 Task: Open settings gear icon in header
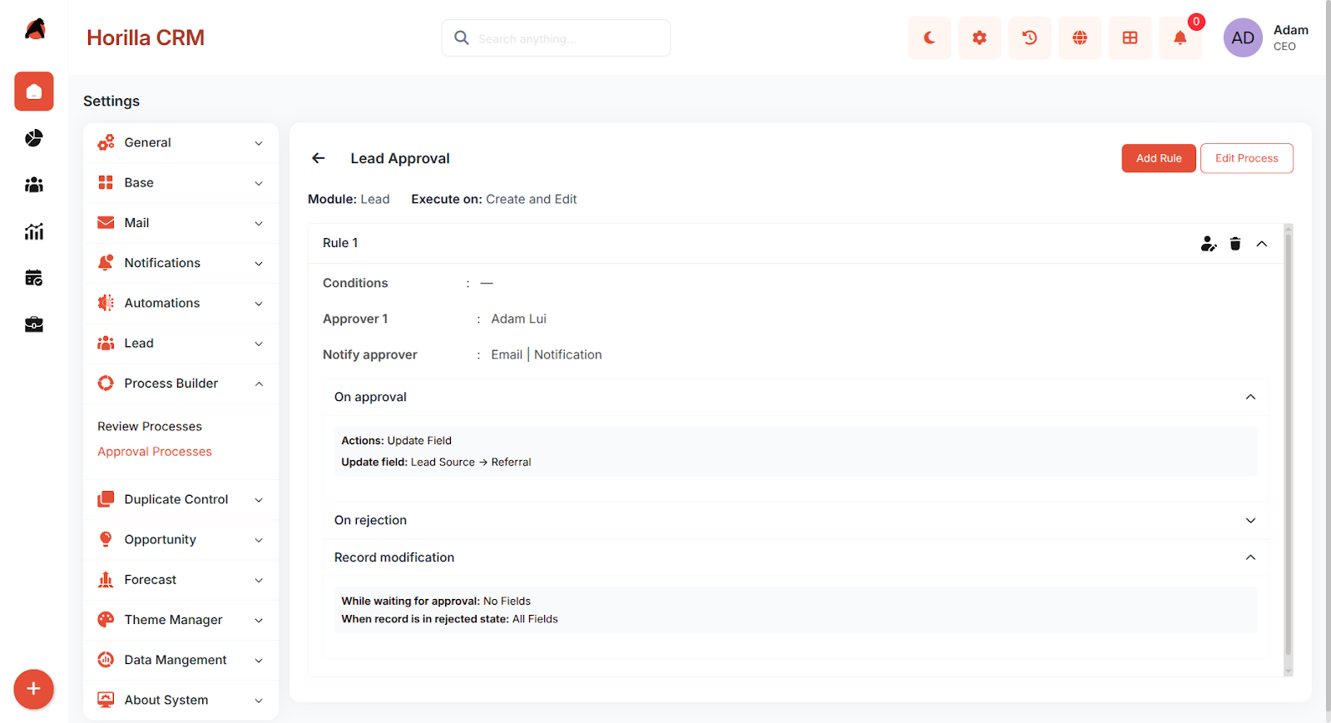coord(979,38)
